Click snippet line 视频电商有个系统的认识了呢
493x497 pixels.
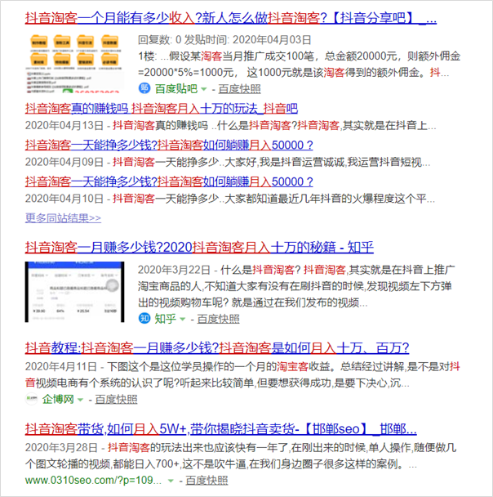(217, 383)
